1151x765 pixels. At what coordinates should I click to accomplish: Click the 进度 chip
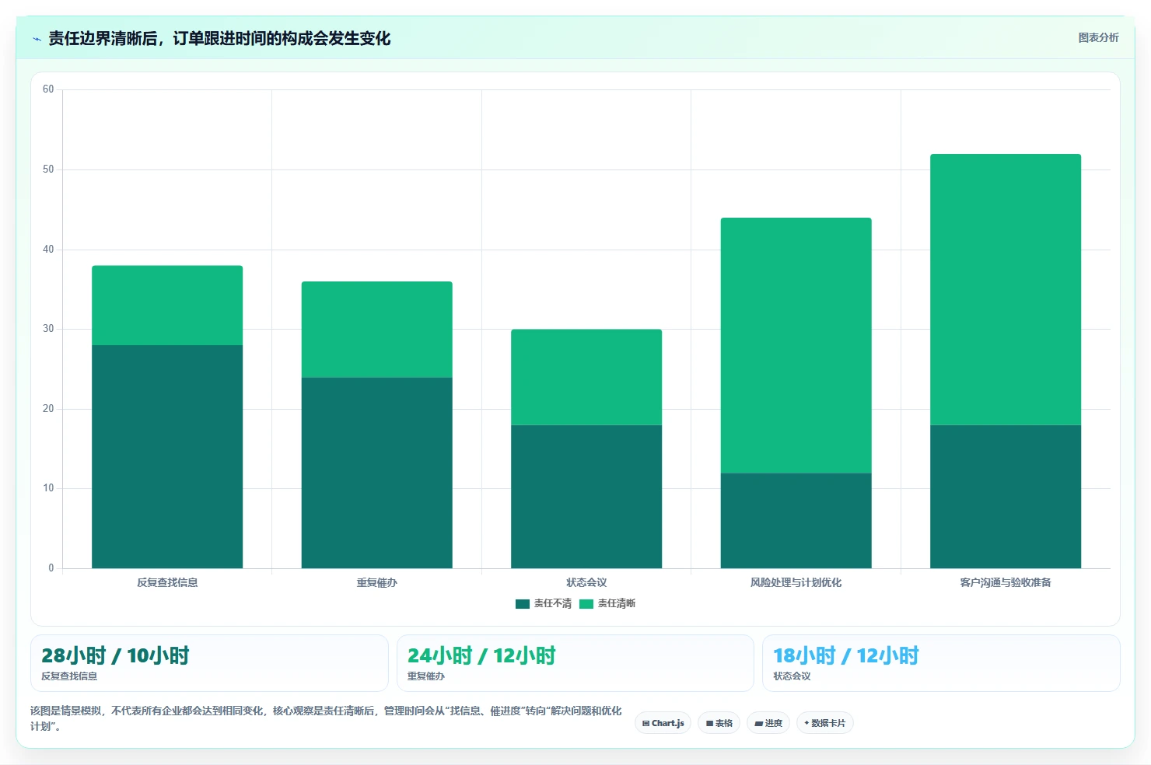pos(768,723)
